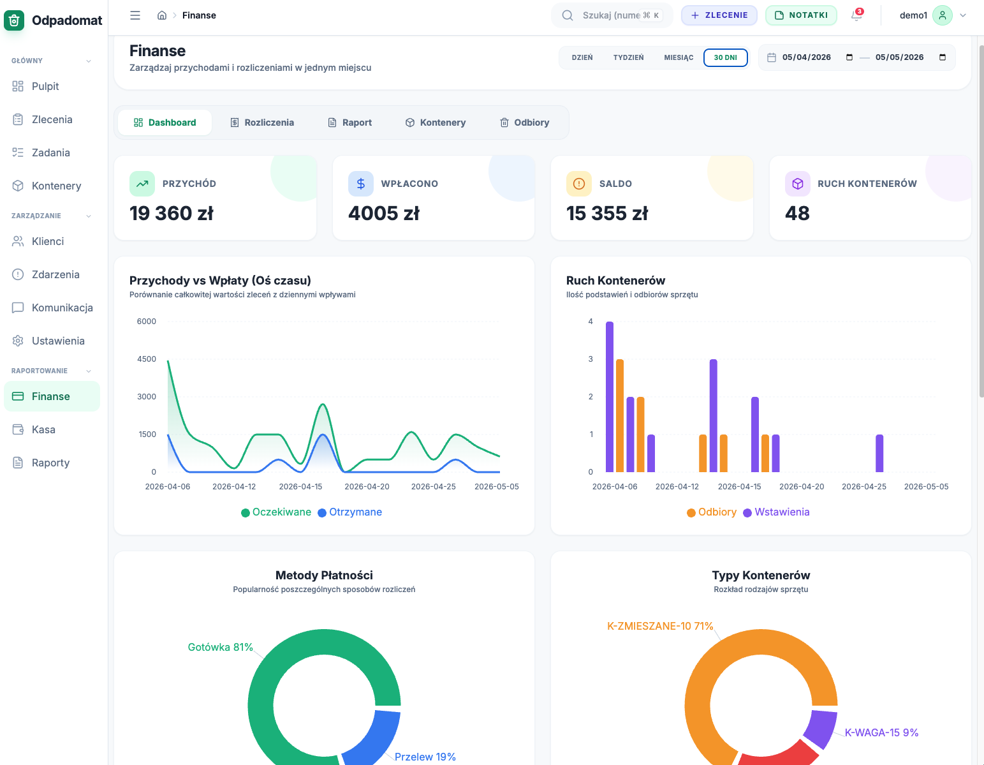Click the Zlecenia clipboard icon in sidebar
The height and width of the screenshot is (765, 984).
18,119
